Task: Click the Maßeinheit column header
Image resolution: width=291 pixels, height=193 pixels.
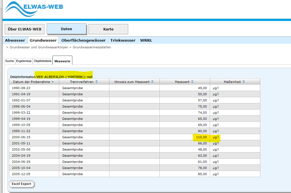Action: [235, 82]
